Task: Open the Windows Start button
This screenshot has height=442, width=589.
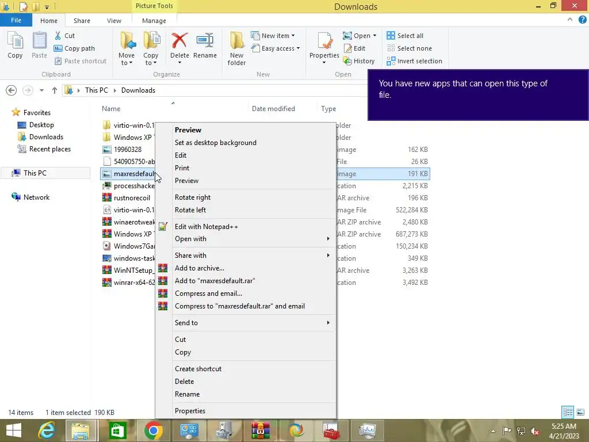Action: [x=14, y=430]
